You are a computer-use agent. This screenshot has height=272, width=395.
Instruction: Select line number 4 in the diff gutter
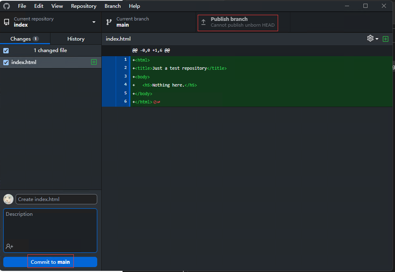[126, 85]
